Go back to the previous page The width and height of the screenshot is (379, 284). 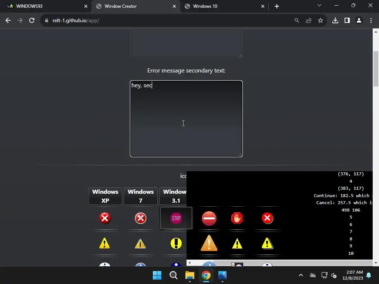click(x=8, y=20)
